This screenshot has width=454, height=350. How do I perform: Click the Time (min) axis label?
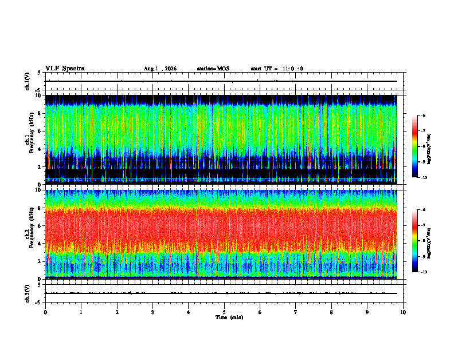click(x=229, y=317)
